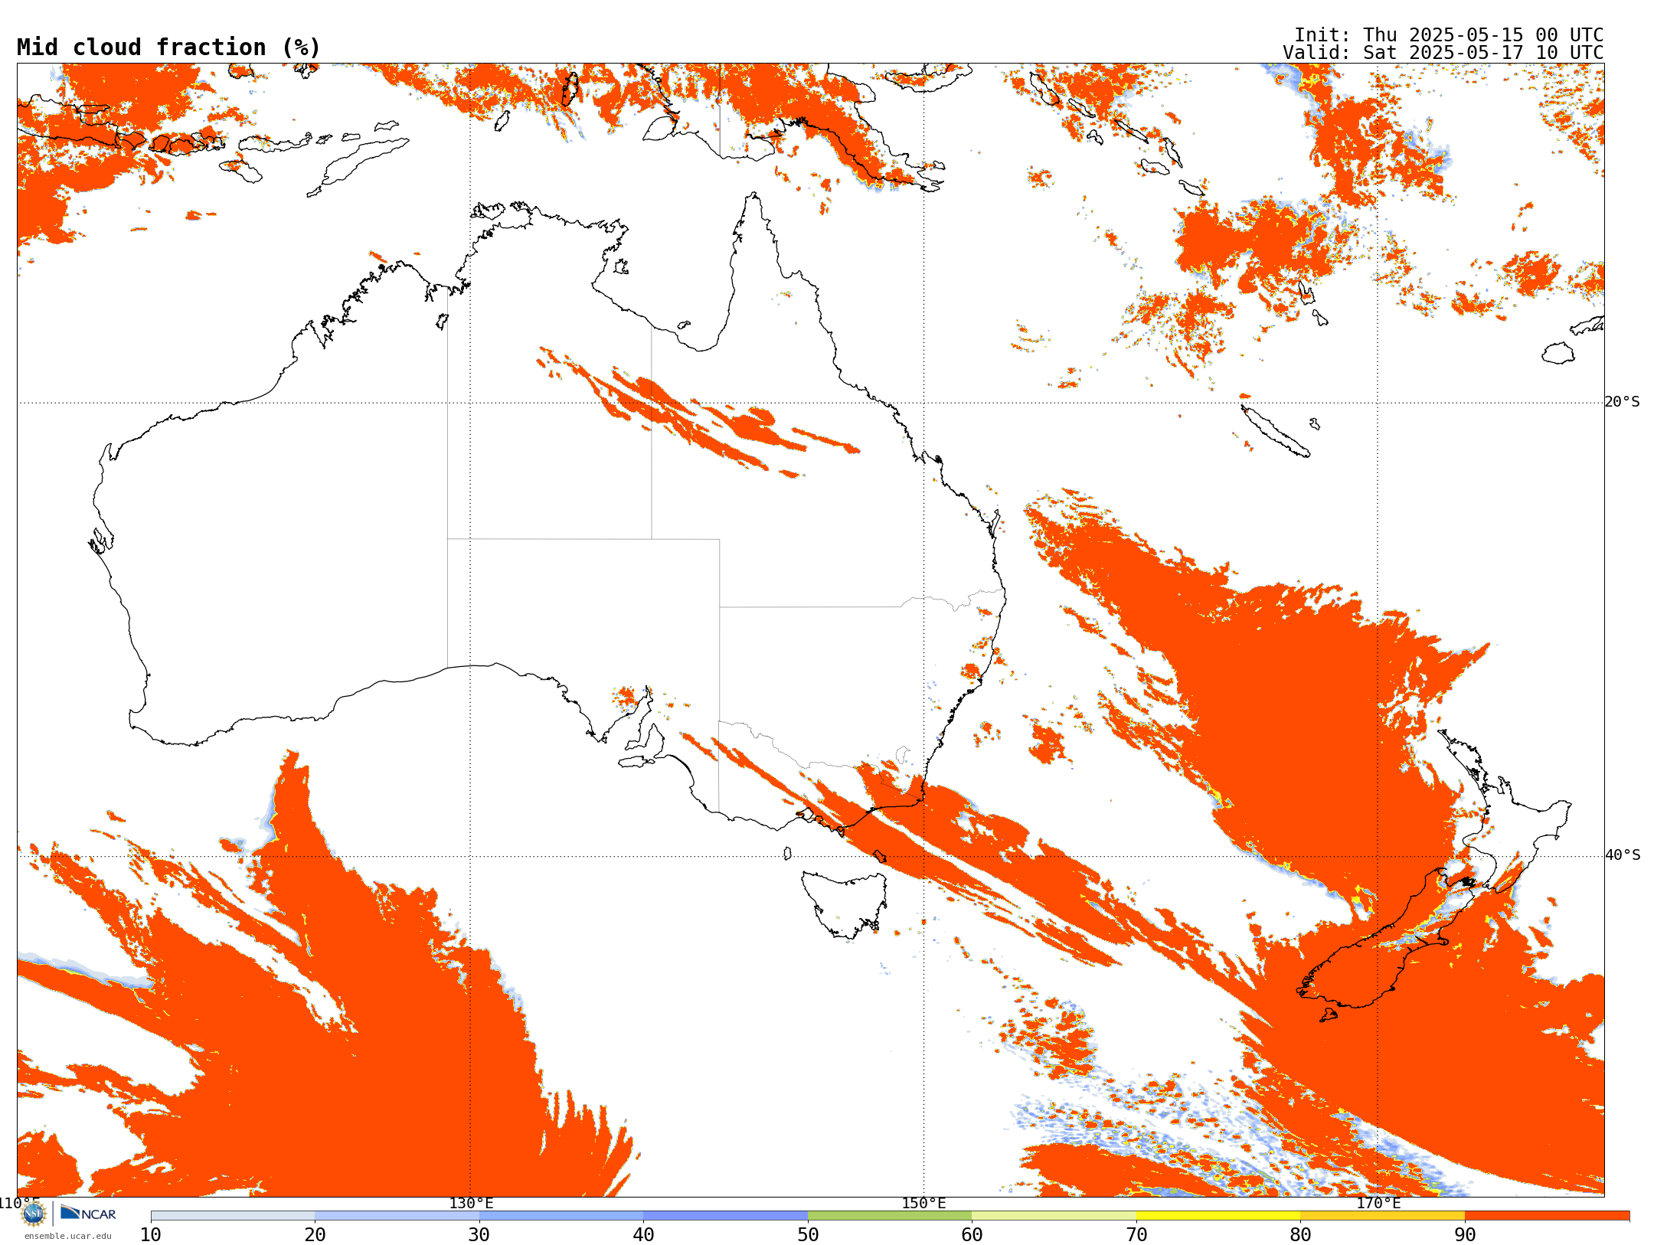Click the NCAR logo
The image size is (1654, 1245).
tap(88, 1213)
